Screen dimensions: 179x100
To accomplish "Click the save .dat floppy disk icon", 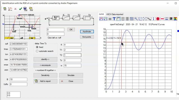I will 25,9.
